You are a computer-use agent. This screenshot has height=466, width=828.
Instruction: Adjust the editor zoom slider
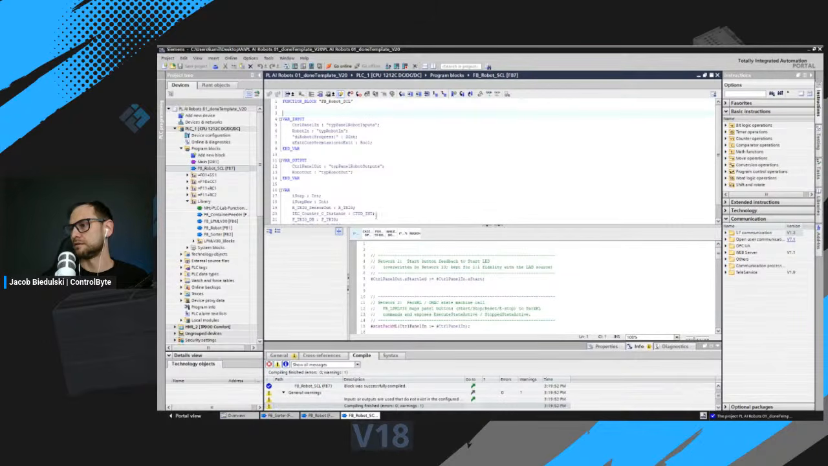pyautogui.click(x=699, y=337)
